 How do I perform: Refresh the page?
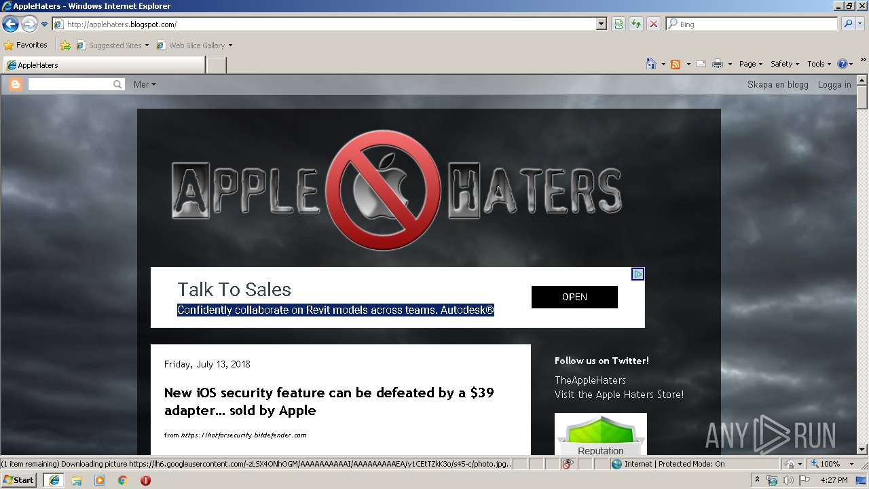coord(636,24)
